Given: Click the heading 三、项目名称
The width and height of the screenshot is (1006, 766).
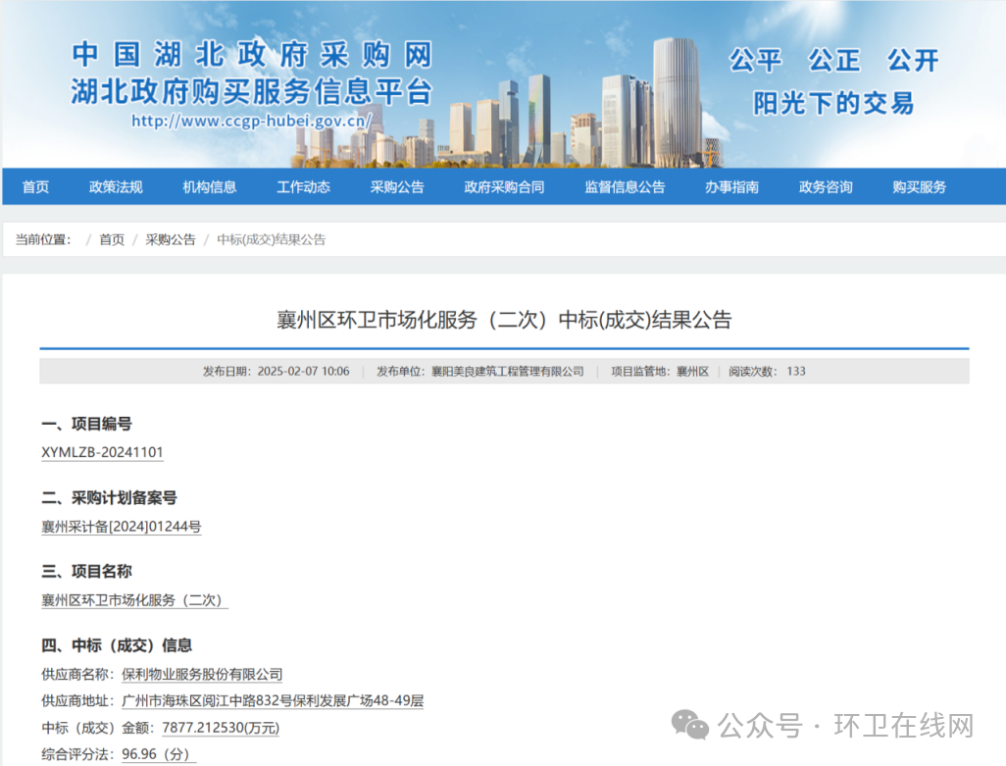Looking at the screenshot, I should click(x=86, y=571).
